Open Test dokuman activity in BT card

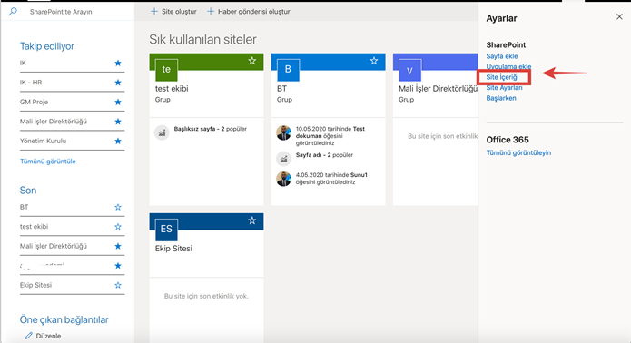point(330,136)
